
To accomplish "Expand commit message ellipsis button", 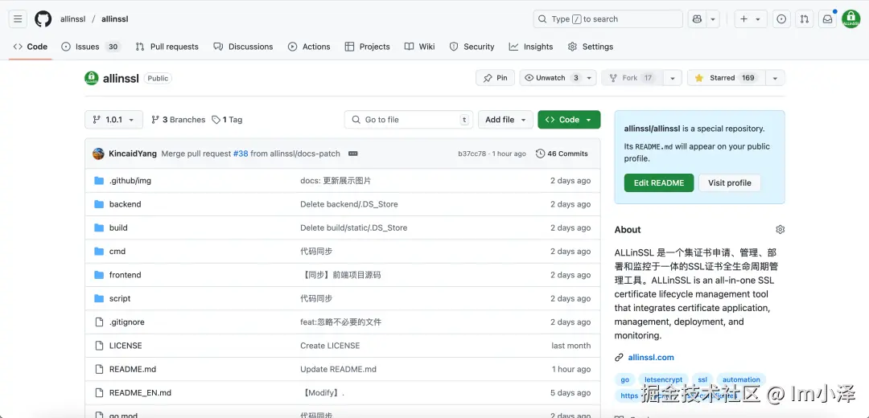I will (353, 154).
